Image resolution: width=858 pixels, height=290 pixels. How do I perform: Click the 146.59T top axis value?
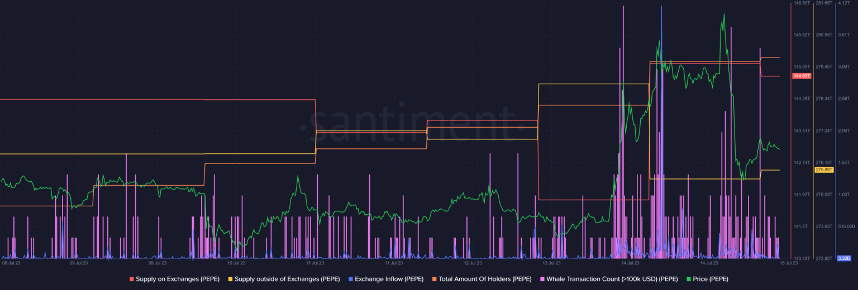tap(802, 3)
